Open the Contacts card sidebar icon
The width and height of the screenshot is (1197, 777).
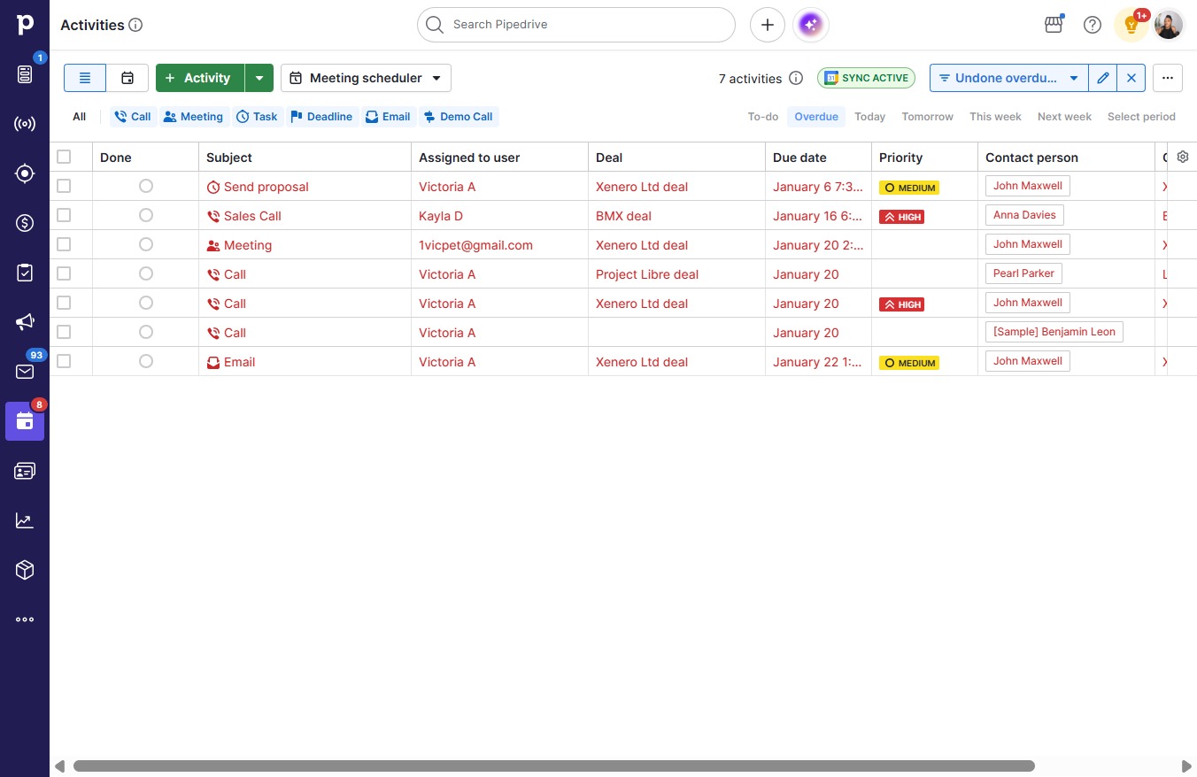click(25, 471)
